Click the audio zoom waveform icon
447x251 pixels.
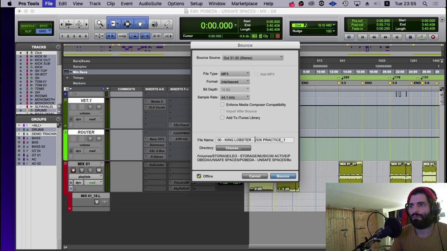[69, 24]
